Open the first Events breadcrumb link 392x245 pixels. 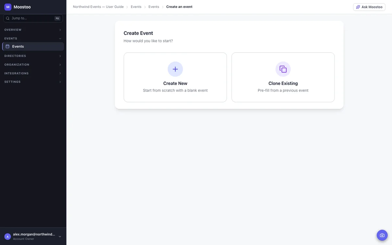click(x=136, y=7)
